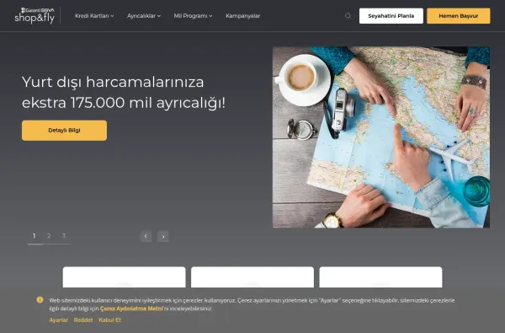Screen dimensions: 505x333
Task: Click the cookie notice info icon
Action: (40, 300)
